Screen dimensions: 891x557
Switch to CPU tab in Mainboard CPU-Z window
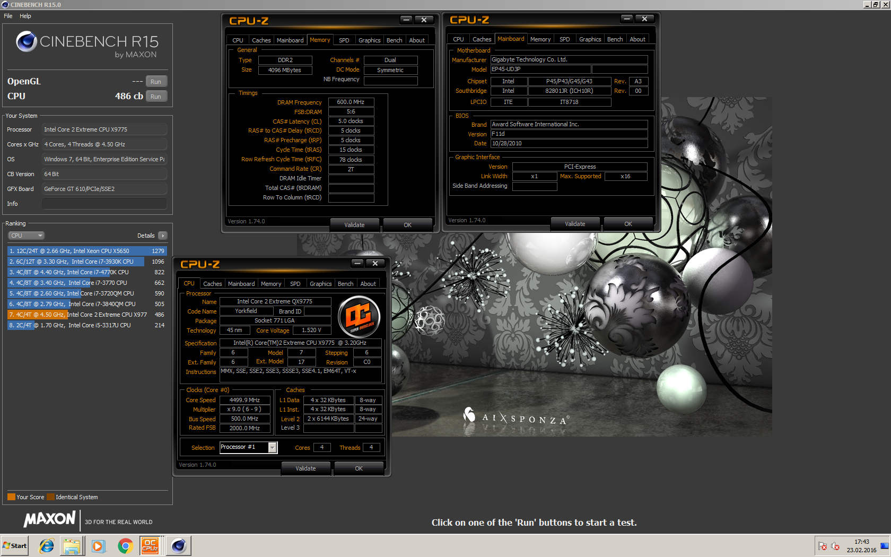[x=458, y=39]
